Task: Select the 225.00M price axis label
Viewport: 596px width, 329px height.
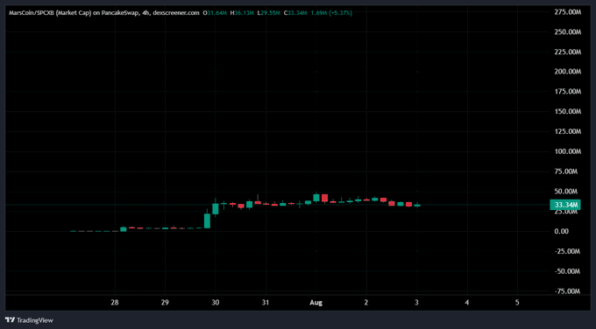Action: click(x=567, y=52)
